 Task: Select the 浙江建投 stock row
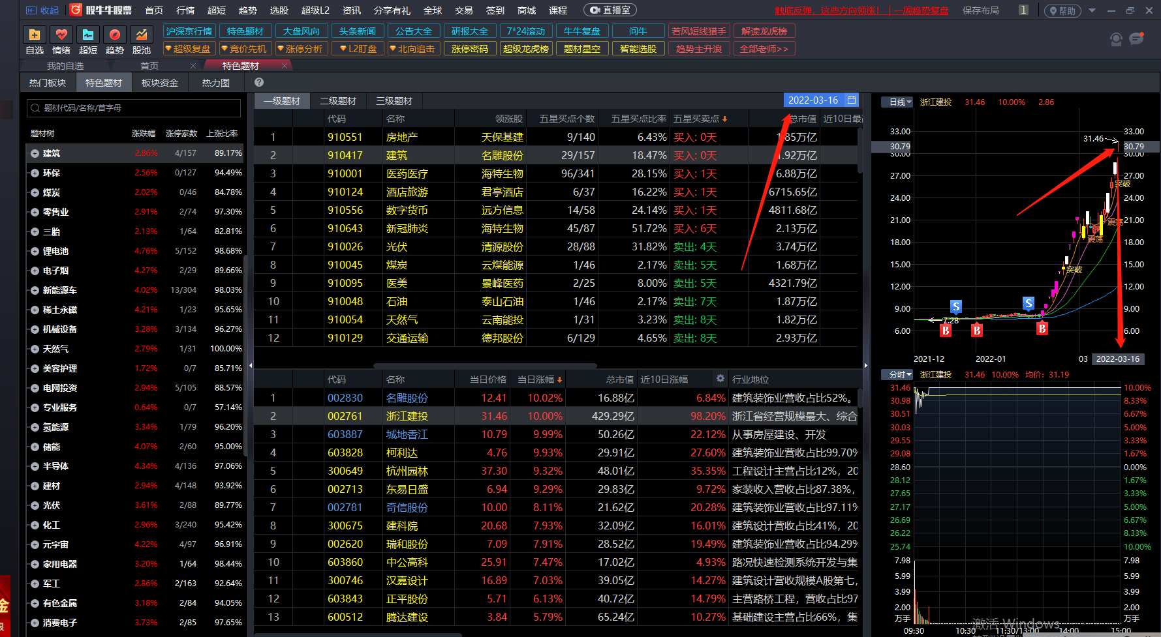pos(555,416)
